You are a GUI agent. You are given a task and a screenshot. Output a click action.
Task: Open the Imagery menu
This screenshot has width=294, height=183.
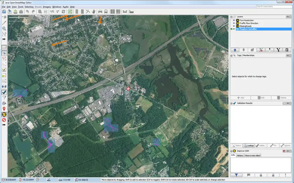pos(47,7)
